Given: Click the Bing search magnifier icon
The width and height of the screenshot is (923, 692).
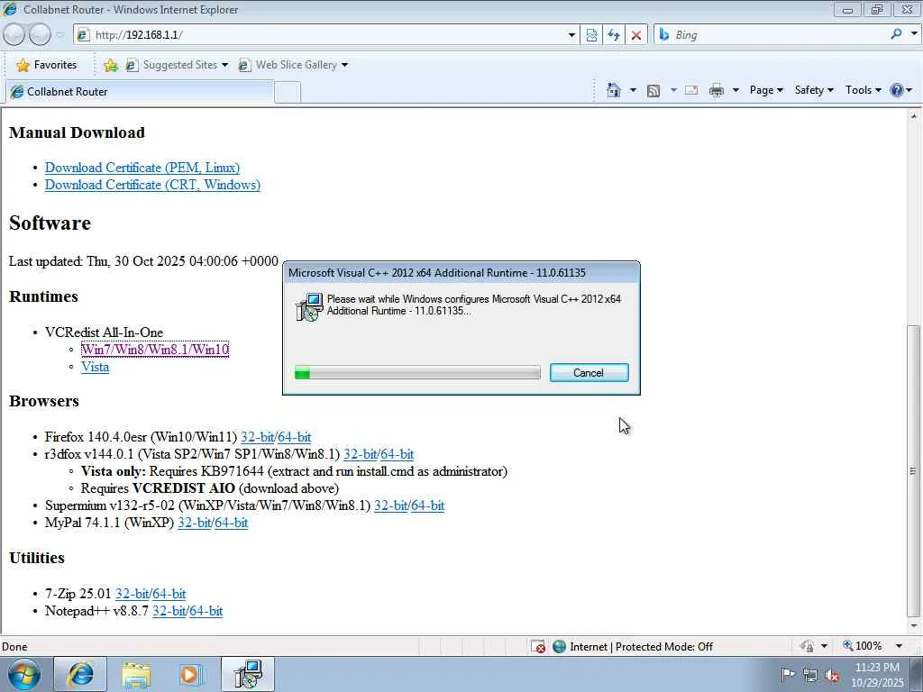Looking at the screenshot, I should tap(896, 35).
